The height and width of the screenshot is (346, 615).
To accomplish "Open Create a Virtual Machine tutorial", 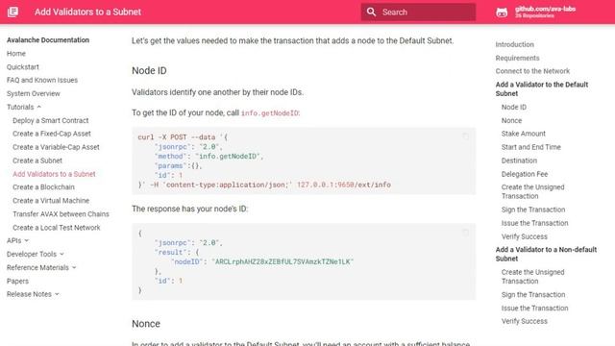I will [51, 201].
